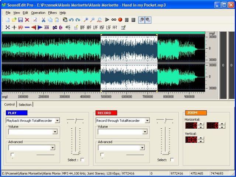Screen dimensions: 236x177
Task: Open the View menu
Action: pos(17,13)
